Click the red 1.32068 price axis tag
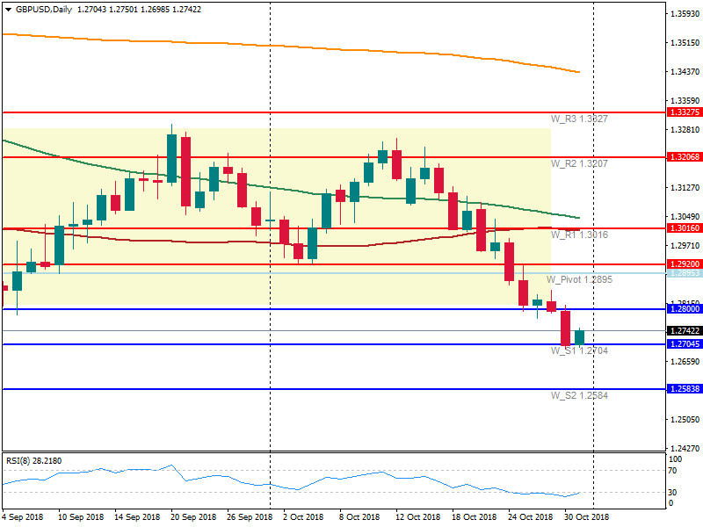Screen dimensions: 703x527 [684, 157]
